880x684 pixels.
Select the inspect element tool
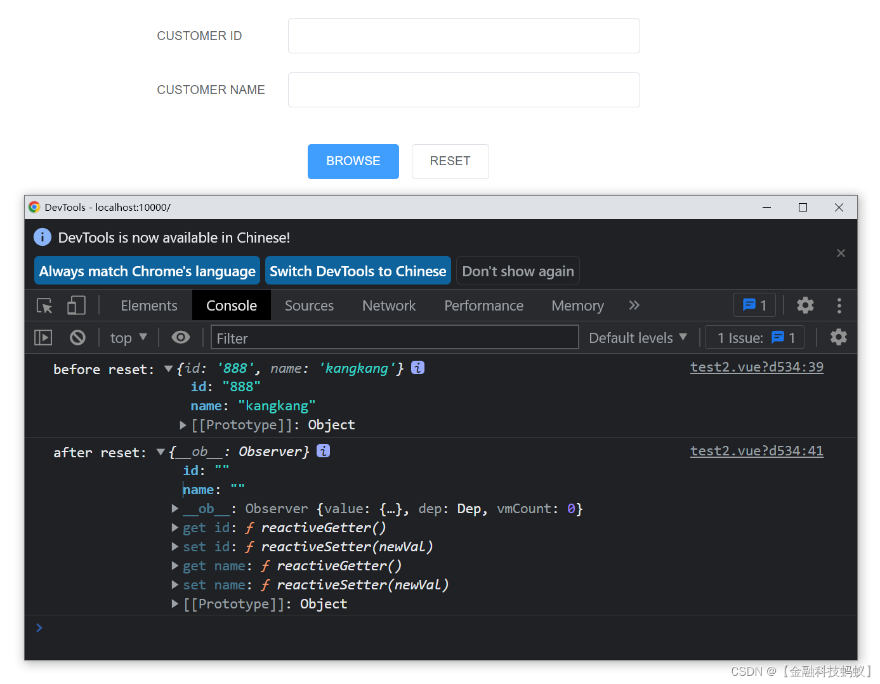(x=43, y=305)
